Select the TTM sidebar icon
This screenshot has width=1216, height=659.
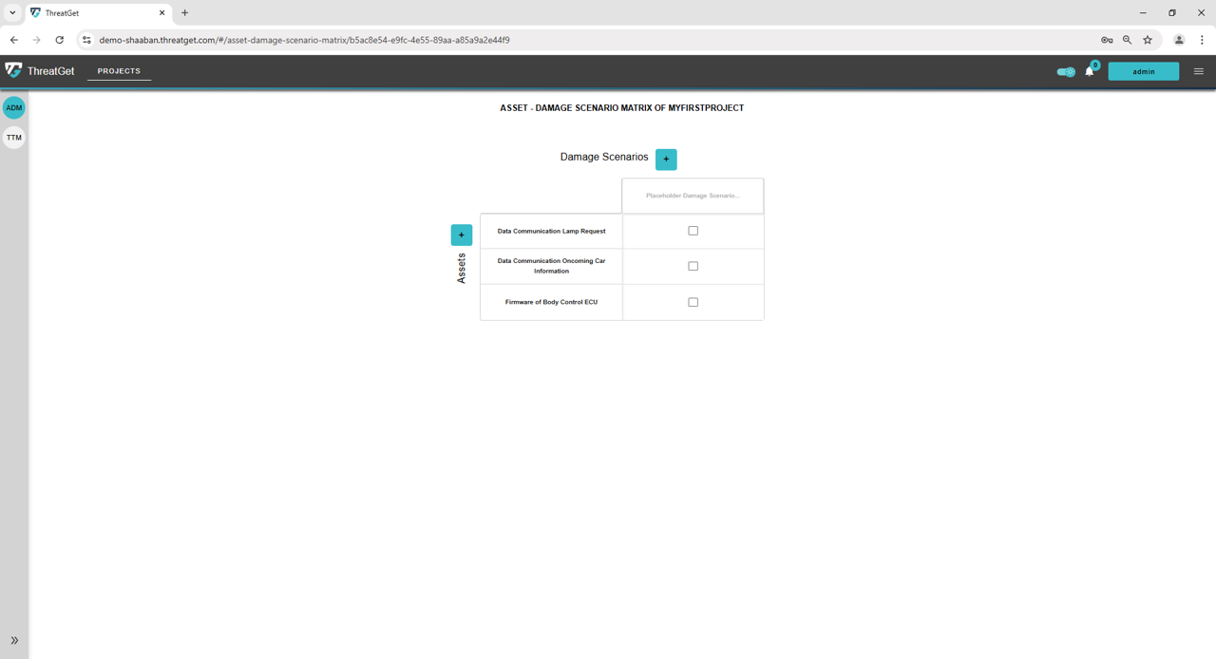pos(14,138)
